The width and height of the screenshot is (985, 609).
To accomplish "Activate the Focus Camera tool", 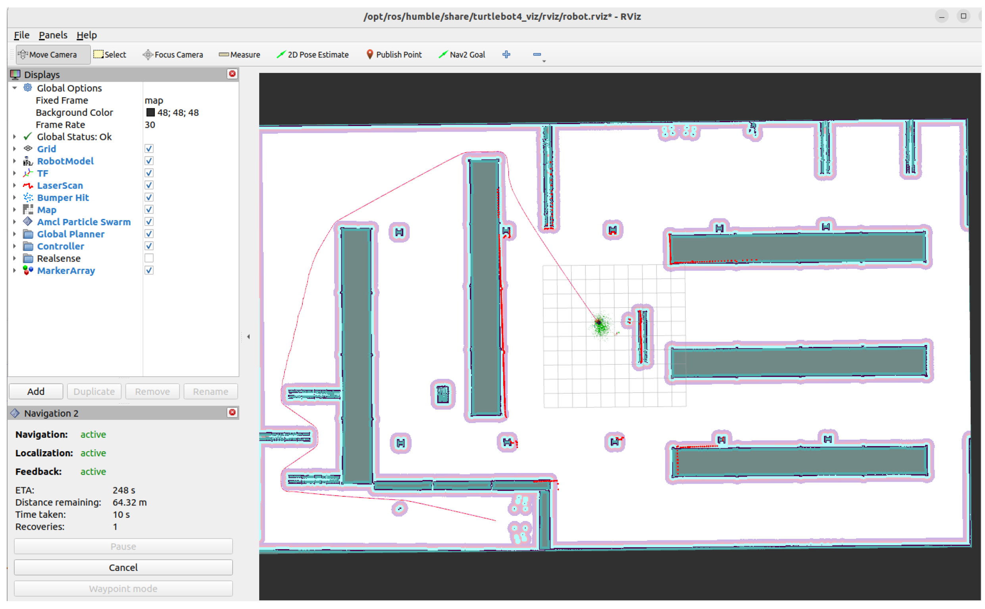I will (x=173, y=54).
